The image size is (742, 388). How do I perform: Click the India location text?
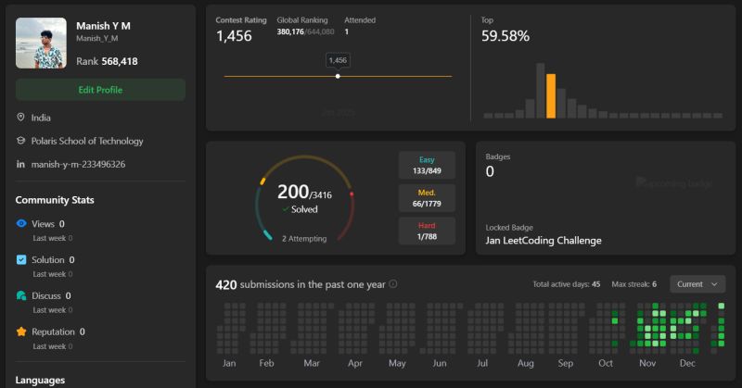pos(41,118)
